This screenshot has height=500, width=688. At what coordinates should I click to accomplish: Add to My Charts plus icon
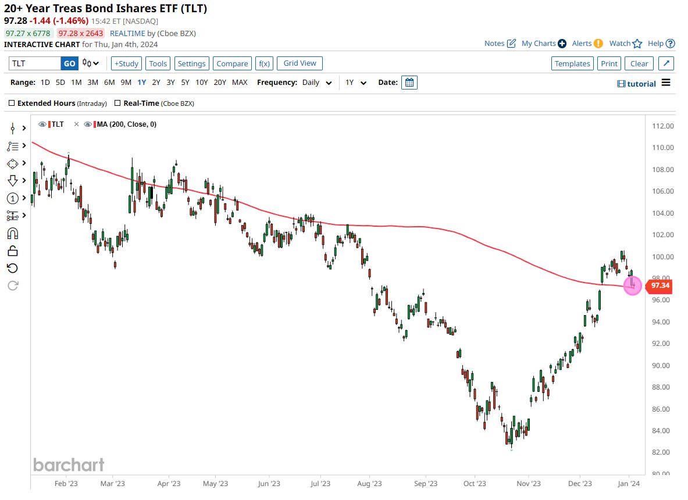562,44
